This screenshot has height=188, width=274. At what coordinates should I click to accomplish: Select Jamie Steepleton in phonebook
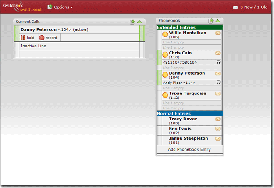pyautogui.click(x=188, y=141)
